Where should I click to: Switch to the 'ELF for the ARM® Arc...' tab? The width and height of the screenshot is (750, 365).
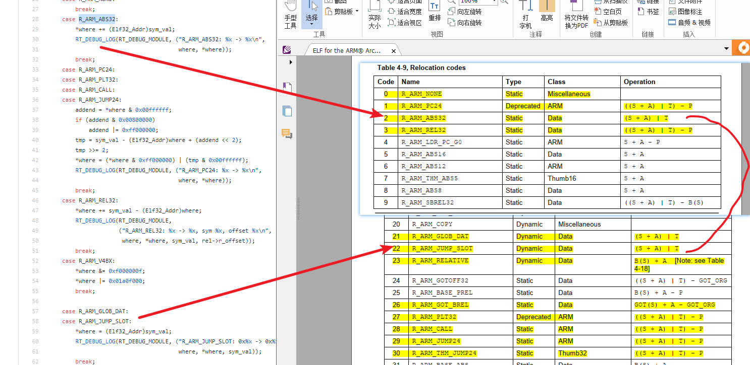click(347, 50)
